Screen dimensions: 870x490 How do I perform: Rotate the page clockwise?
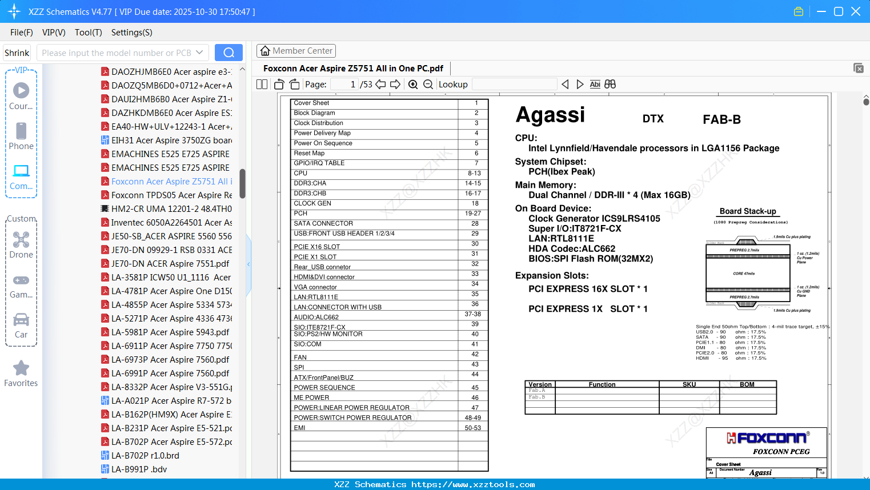(294, 84)
